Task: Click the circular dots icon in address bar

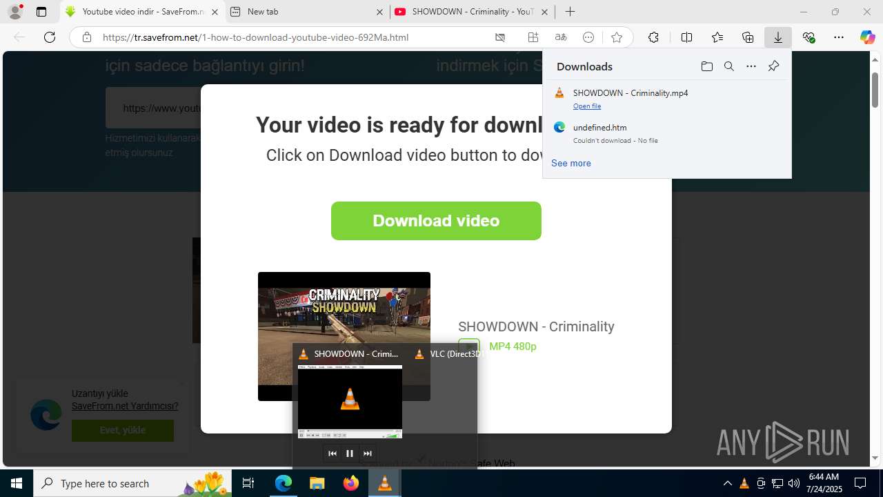Action: pos(588,37)
